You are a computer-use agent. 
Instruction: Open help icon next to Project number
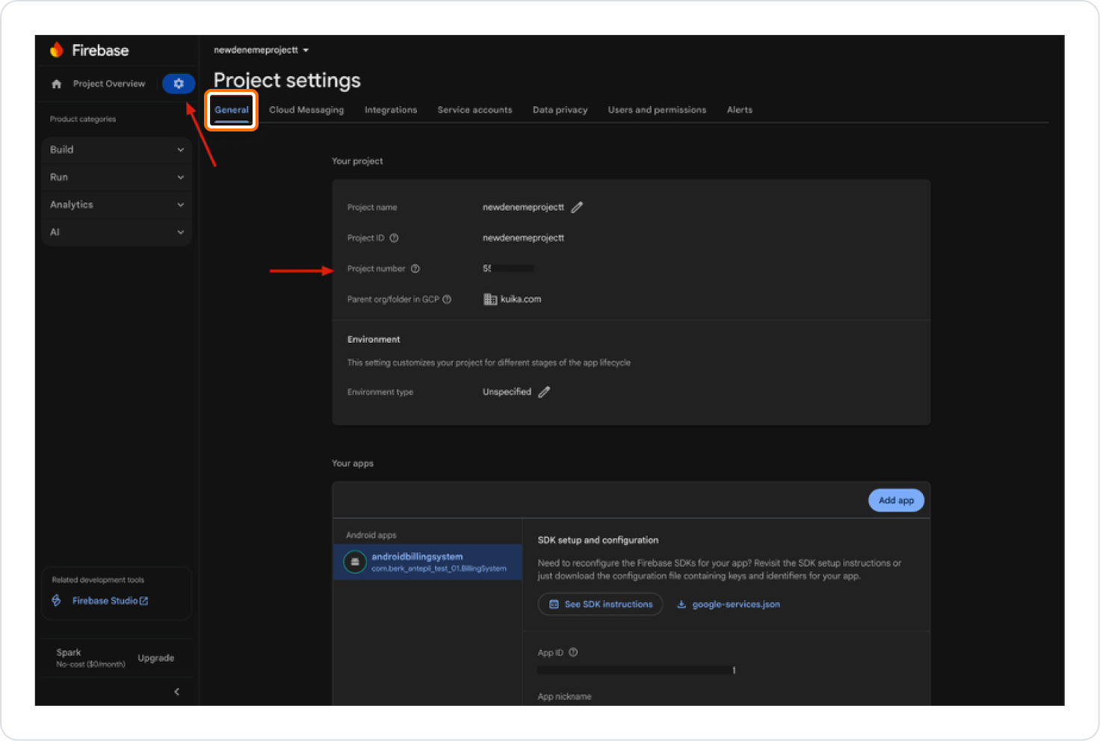point(415,269)
